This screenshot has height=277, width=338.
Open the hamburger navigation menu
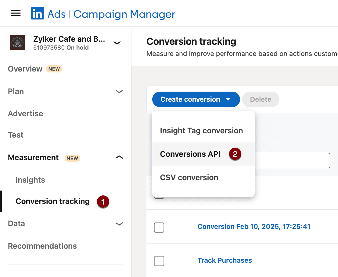coord(16,13)
